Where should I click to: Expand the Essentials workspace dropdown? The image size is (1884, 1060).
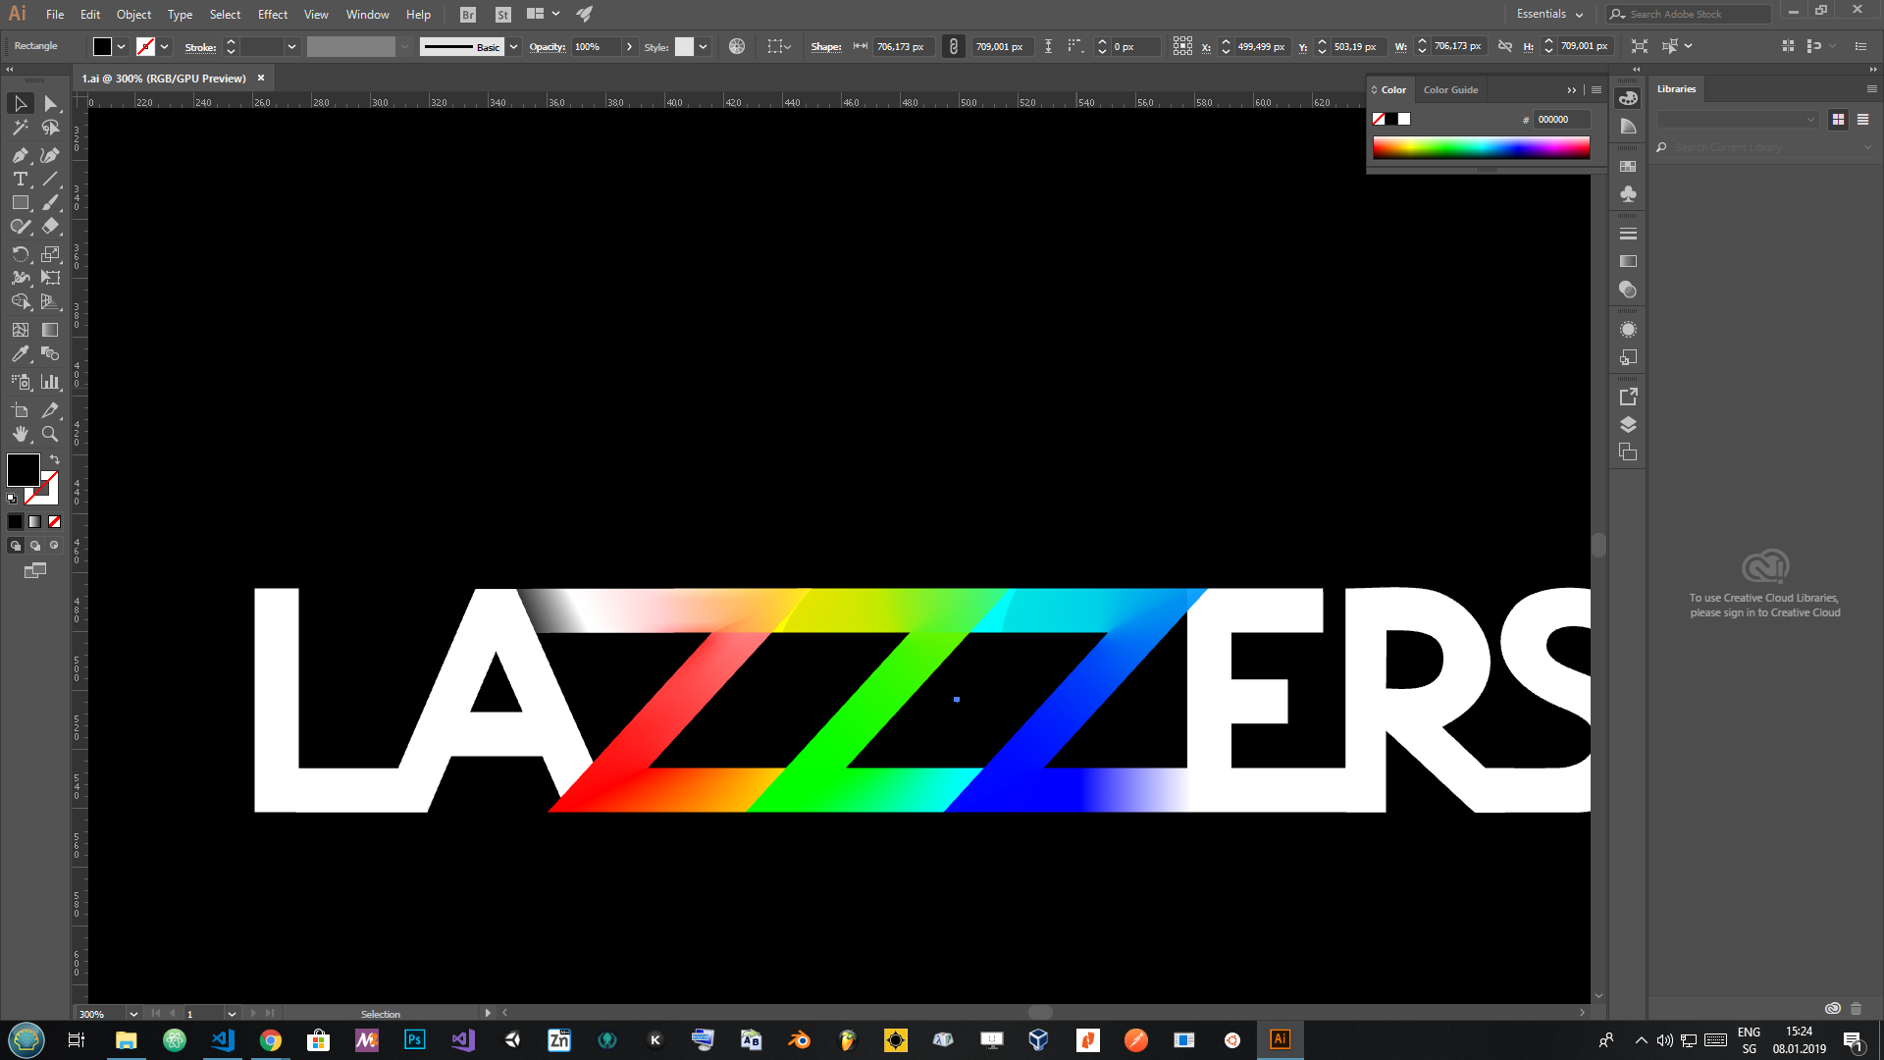[1550, 14]
